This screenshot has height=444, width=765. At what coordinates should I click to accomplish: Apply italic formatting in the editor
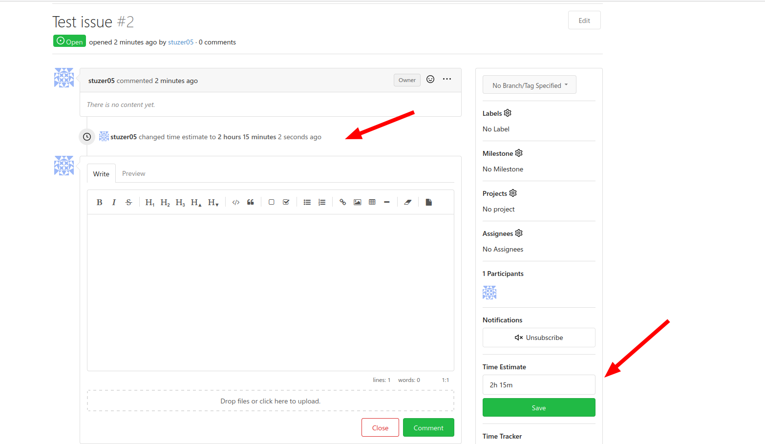pos(114,202)
